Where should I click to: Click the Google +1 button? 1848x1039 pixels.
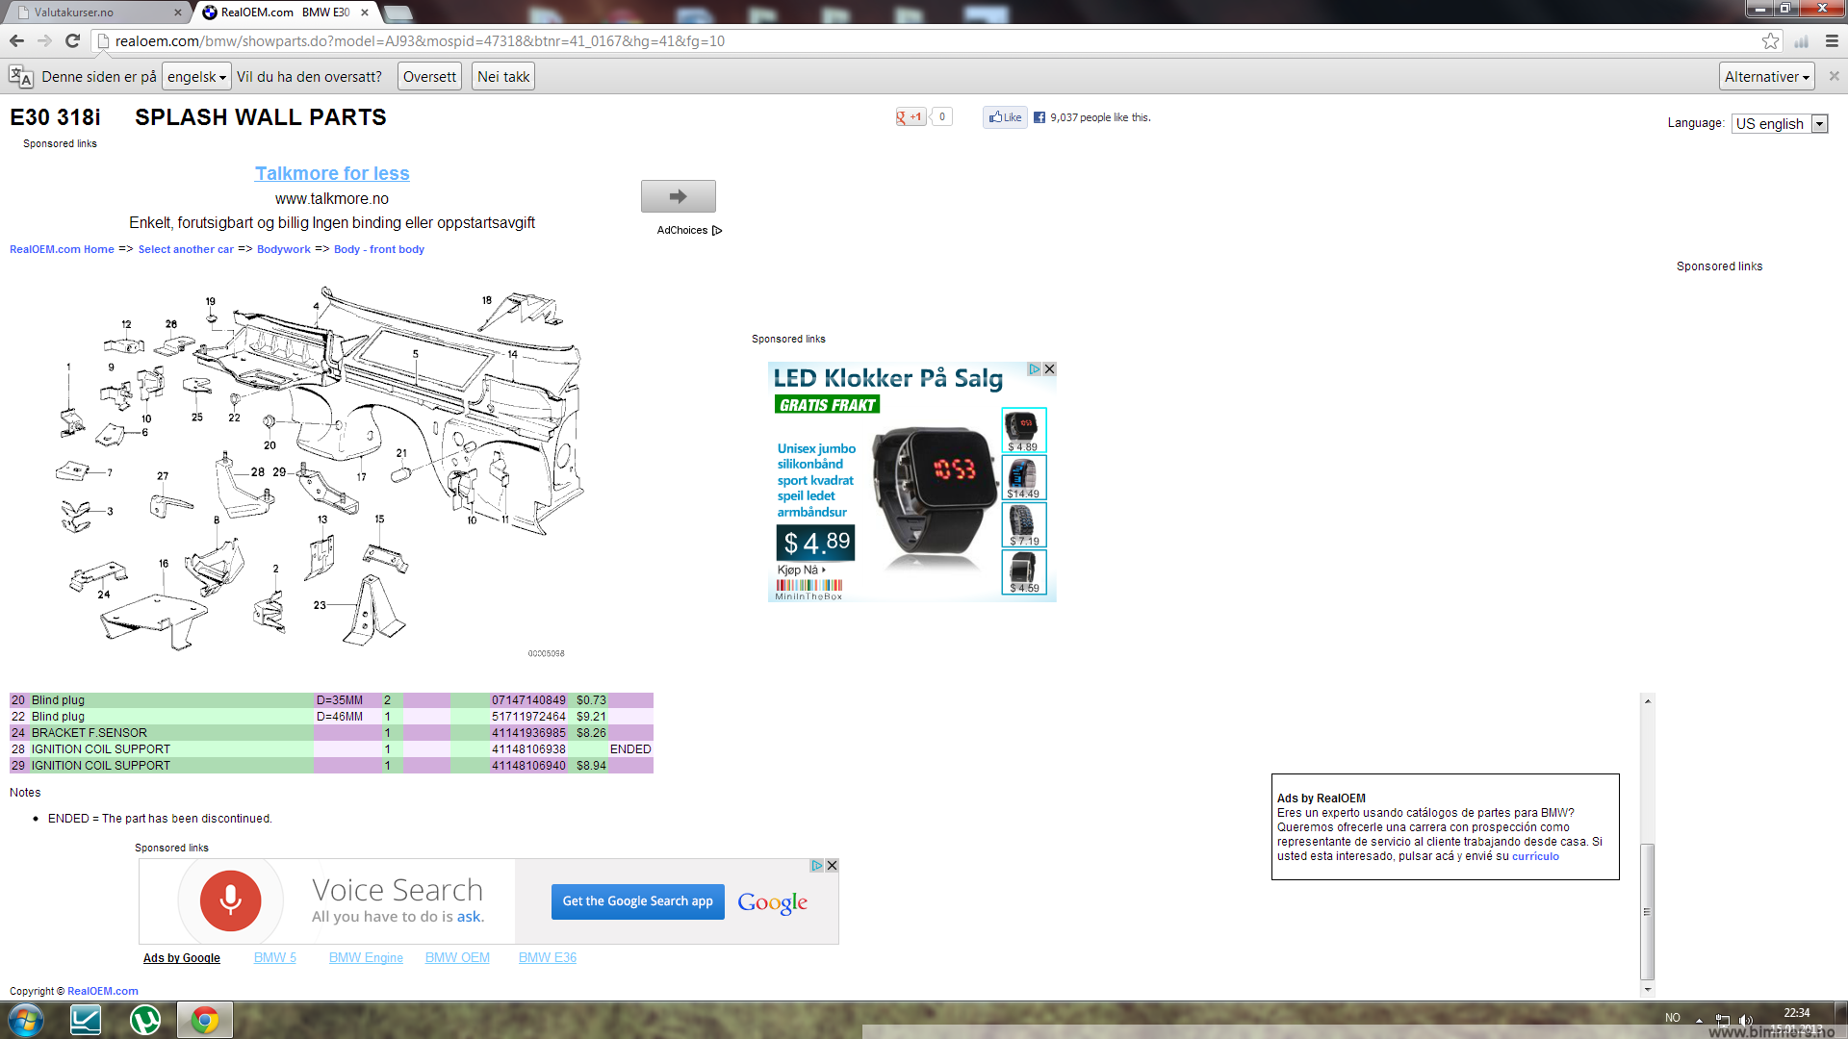(x=911, y=117)
